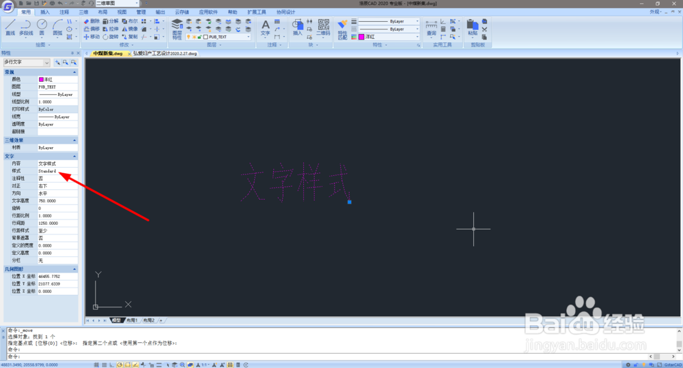Screen dimensions: 683x368
Task: Click the Stretch (拉伸) tool
Action: click(x=111, y=29)
